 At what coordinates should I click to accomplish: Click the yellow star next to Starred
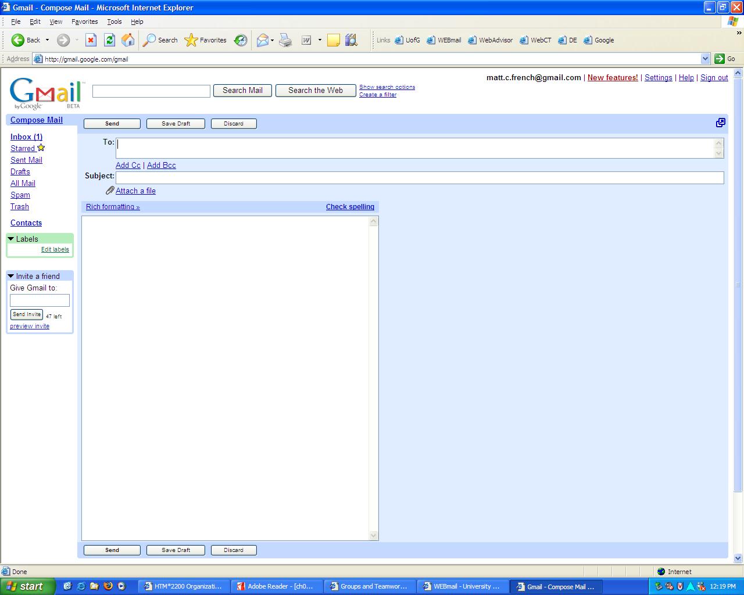click(41, 148)
